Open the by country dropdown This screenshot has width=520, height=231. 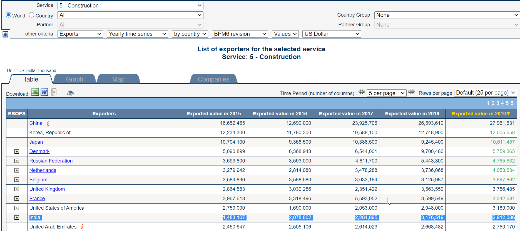click(190, 34)
